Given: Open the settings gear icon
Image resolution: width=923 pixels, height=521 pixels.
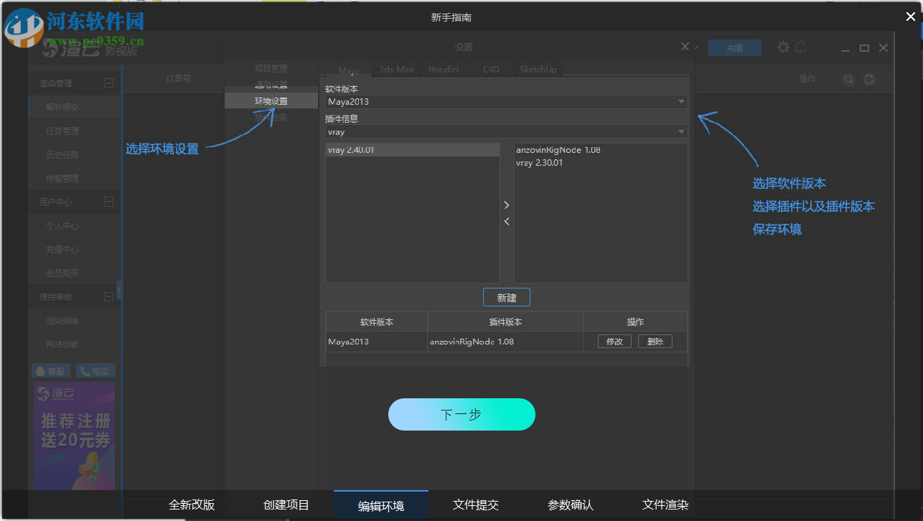Looking at the screenshot, I should click(x=783, y=47).
